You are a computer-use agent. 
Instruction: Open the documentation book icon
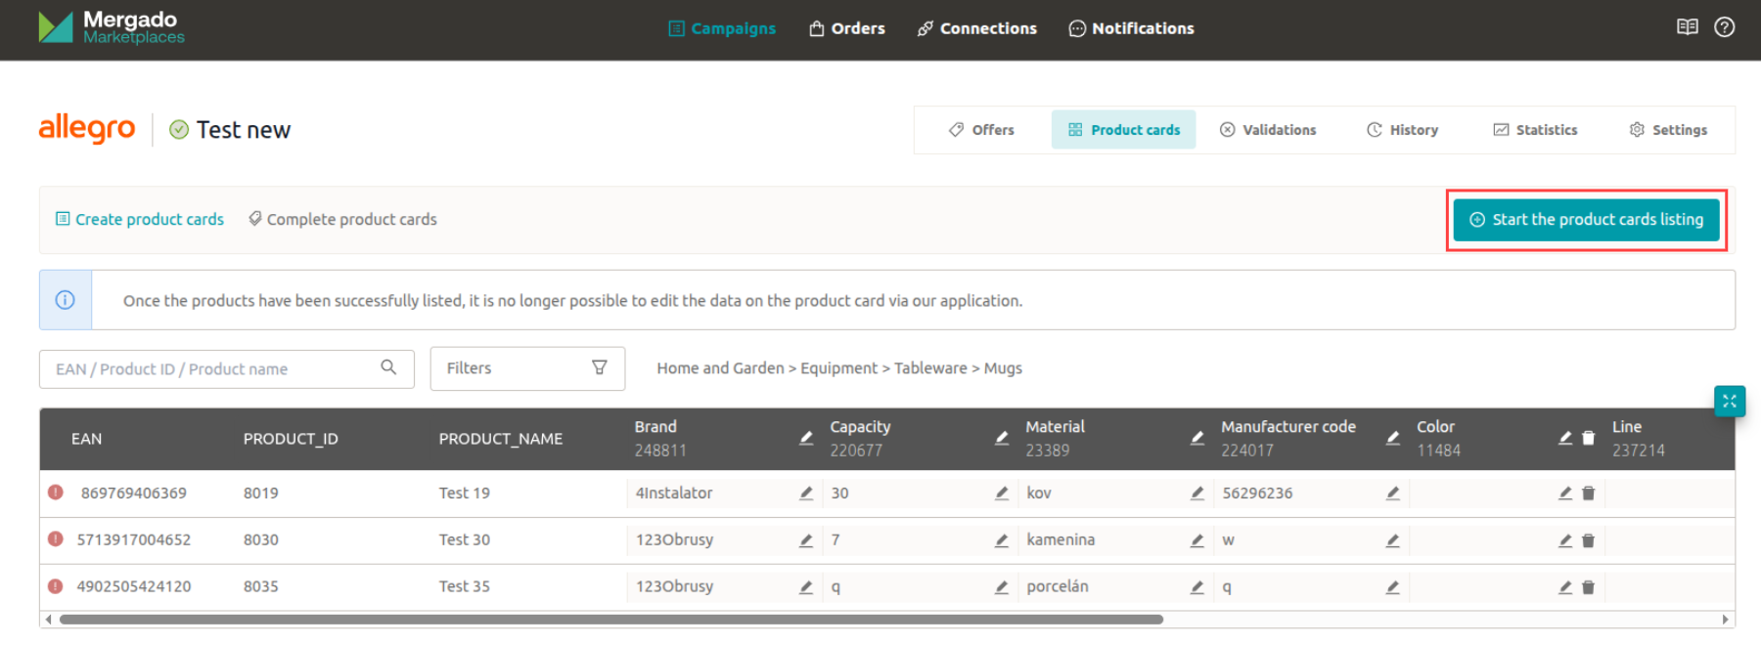1687,27
